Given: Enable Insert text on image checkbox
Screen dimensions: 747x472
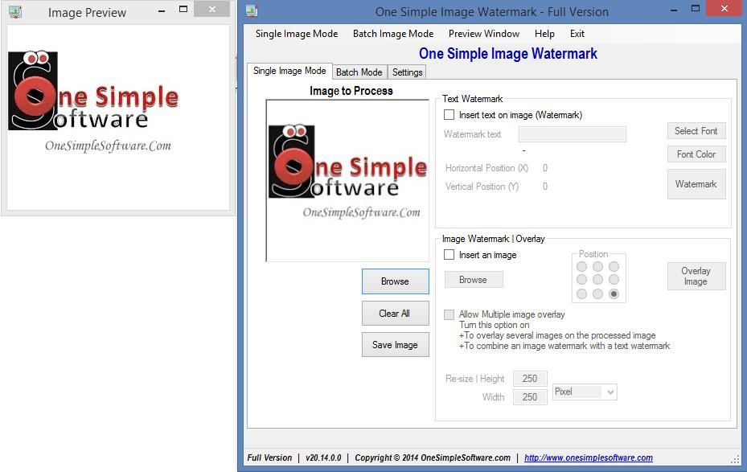Looking at the screenshot, I should pyautogui.click(x=449, y=115).
